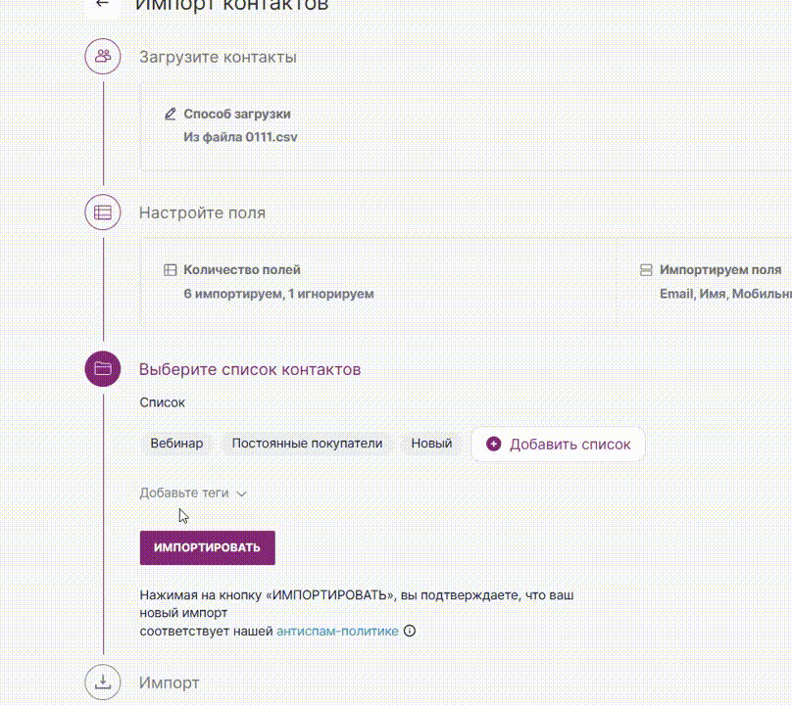Click the imported fields icon

tap(646, 270)
